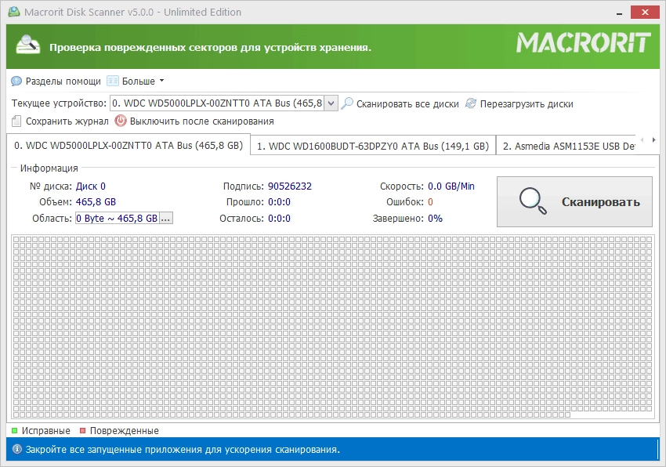Click the Информация group header
Screen dimensions: 666x467
tap(49, 168)
